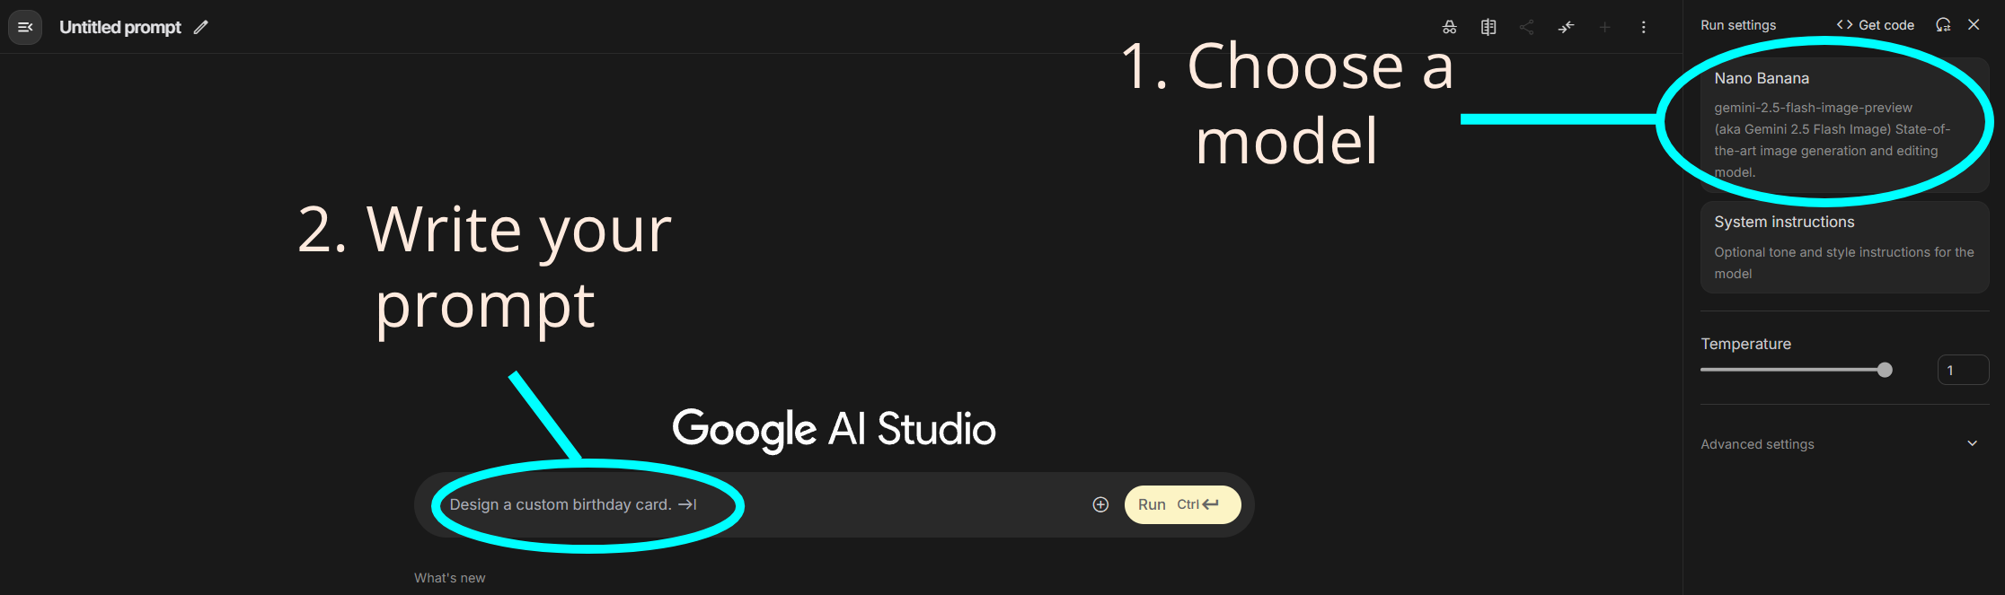This screenshot has height=595, width=2005.
Task: Open the compare mode book icon
Action: point(1488,27)
